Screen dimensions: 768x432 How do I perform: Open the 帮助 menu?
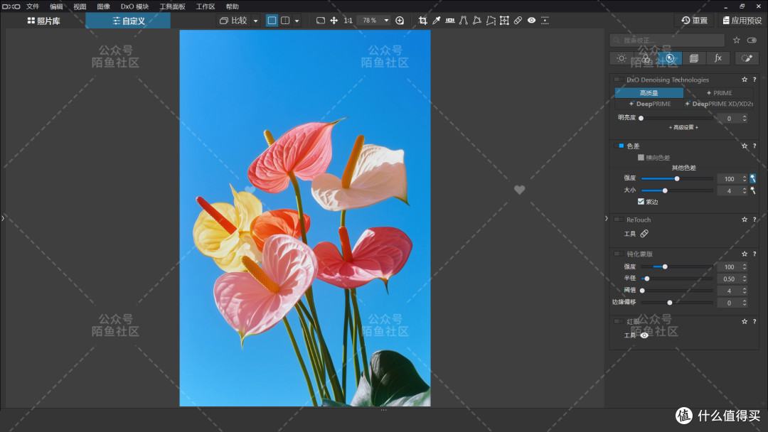(x=232, y=6)
